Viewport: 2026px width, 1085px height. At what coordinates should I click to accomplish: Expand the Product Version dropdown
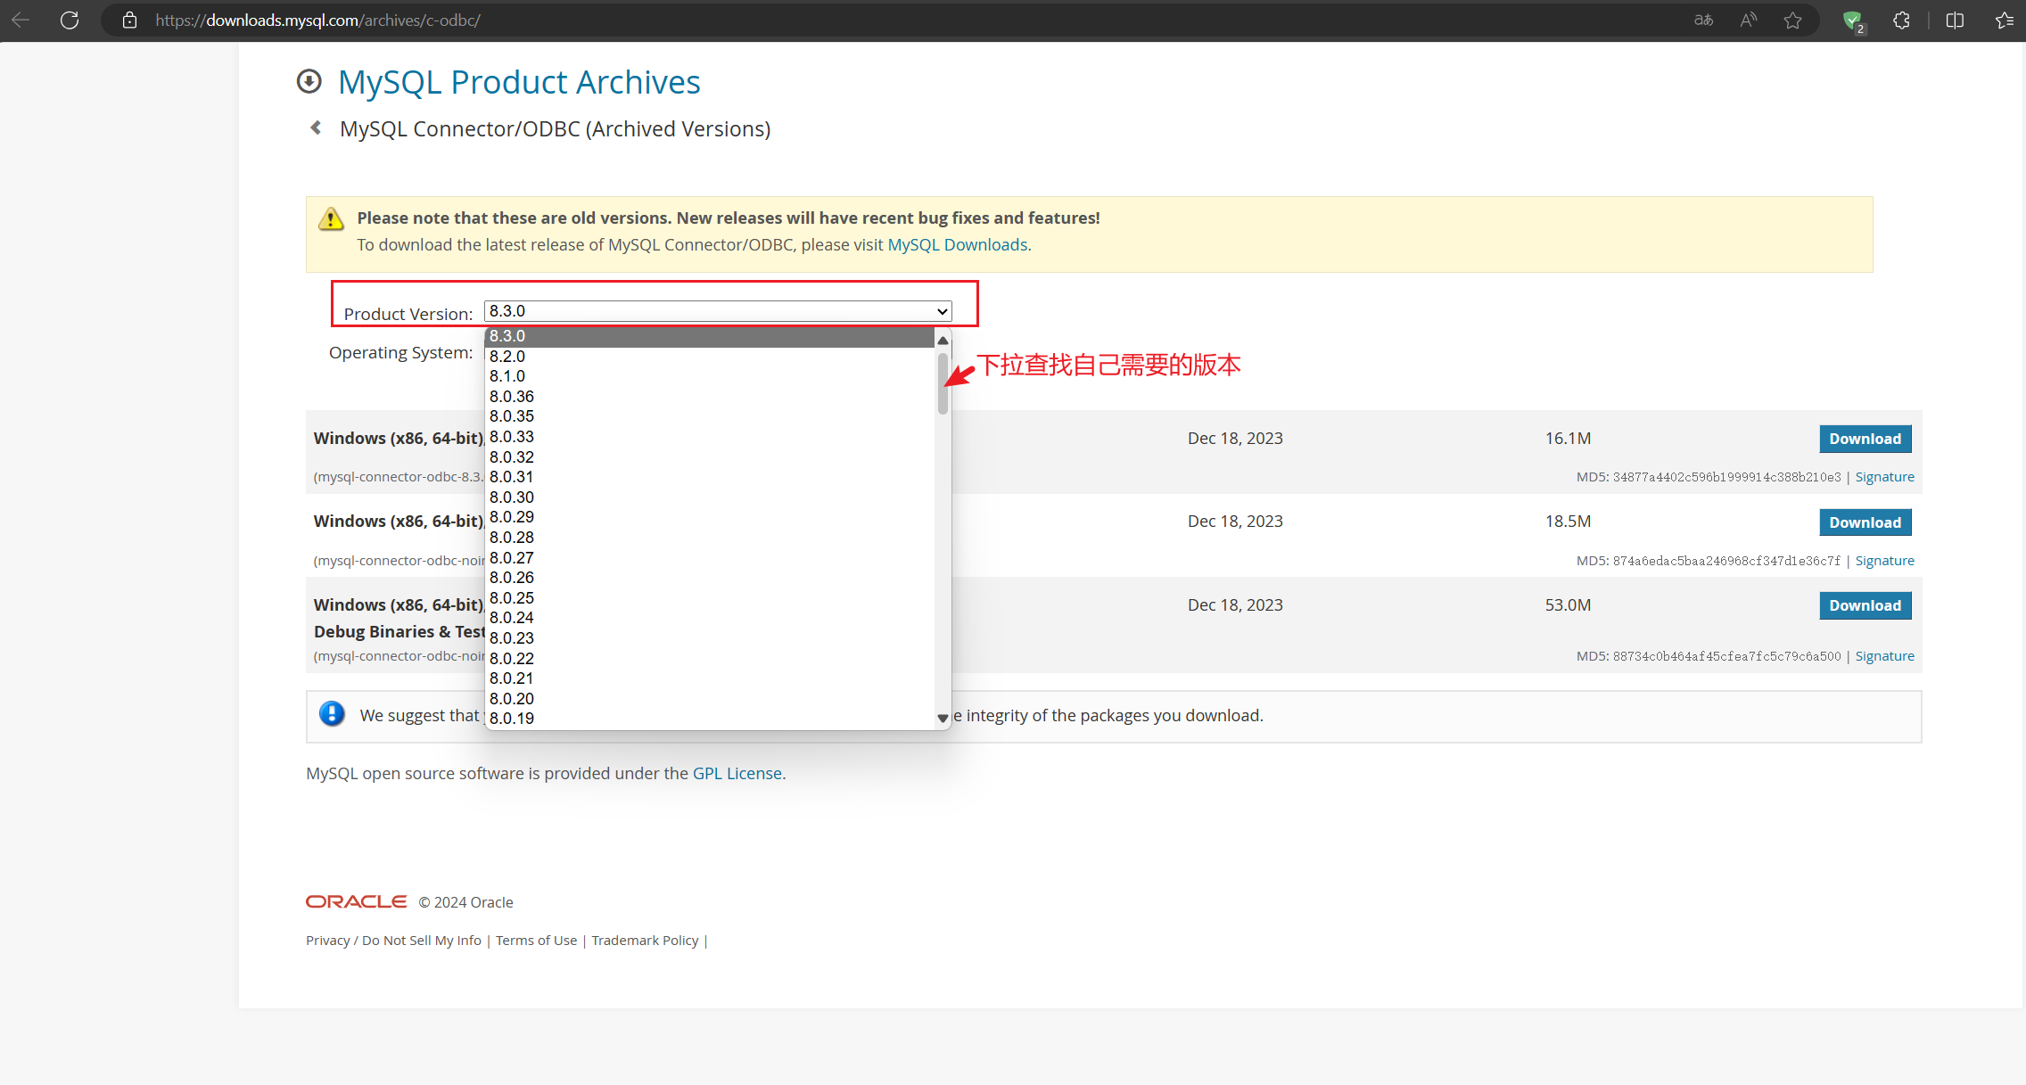[718, 311]
